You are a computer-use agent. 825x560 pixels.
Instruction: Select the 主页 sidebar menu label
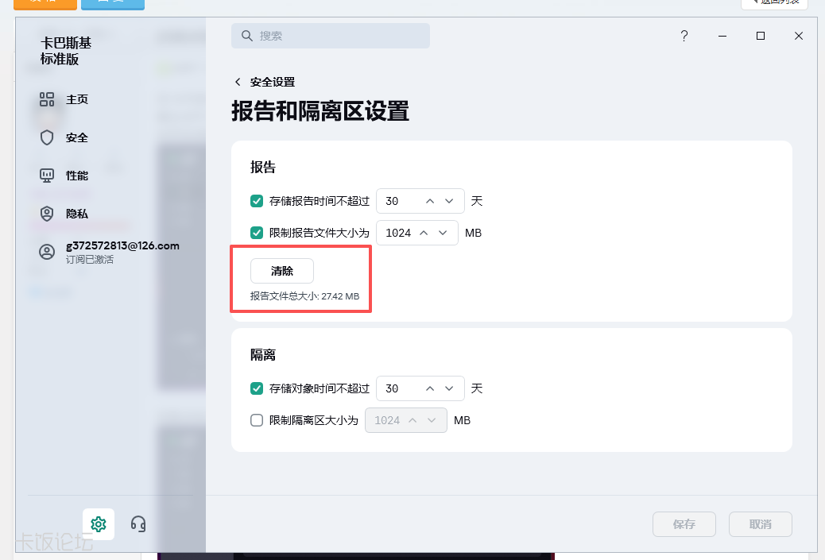(x=77, y=99)
